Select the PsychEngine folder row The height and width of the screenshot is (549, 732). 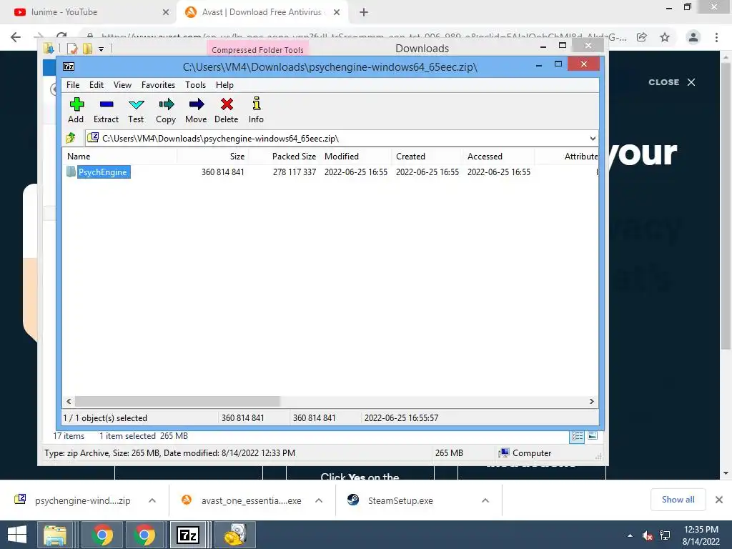point(330,172)
